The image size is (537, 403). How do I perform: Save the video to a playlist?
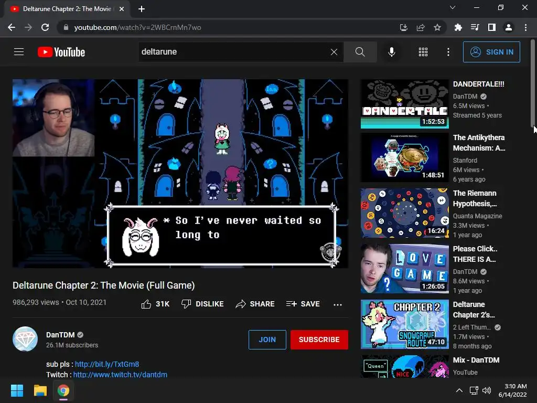pos(303,304)
